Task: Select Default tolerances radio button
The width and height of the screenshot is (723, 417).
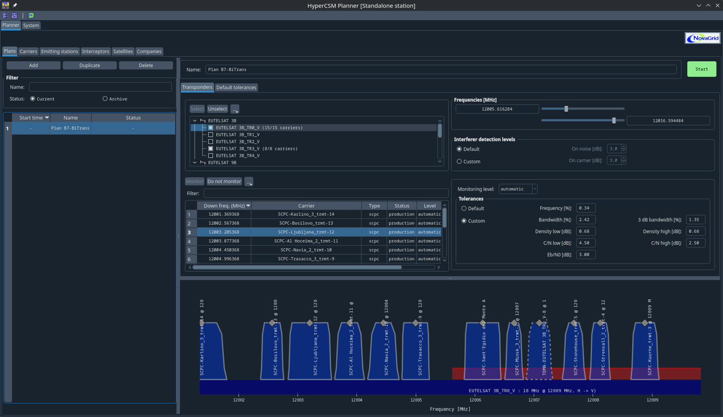Action: [464, 208]
